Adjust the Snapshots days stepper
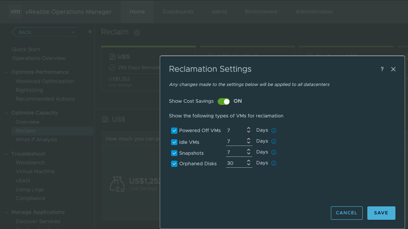408x229 pixels. pos(249,152)
